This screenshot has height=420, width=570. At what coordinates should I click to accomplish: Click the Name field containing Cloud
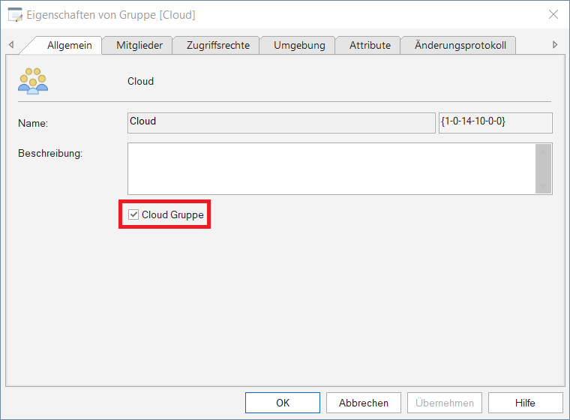(x=280, y=122)
